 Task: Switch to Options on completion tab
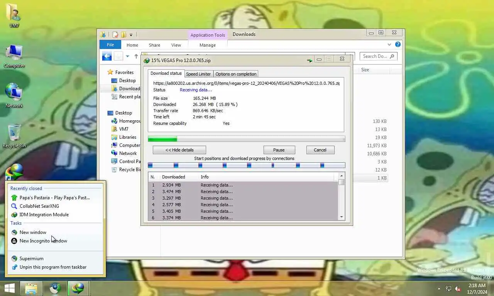coord(236,74)
